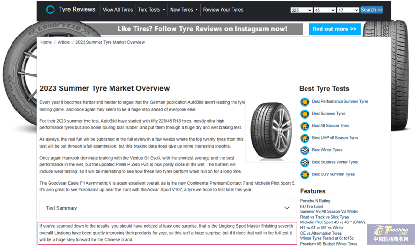Open Premium VS Budget Winter Tyres link
417x247 pixels.
click(329, 244)
